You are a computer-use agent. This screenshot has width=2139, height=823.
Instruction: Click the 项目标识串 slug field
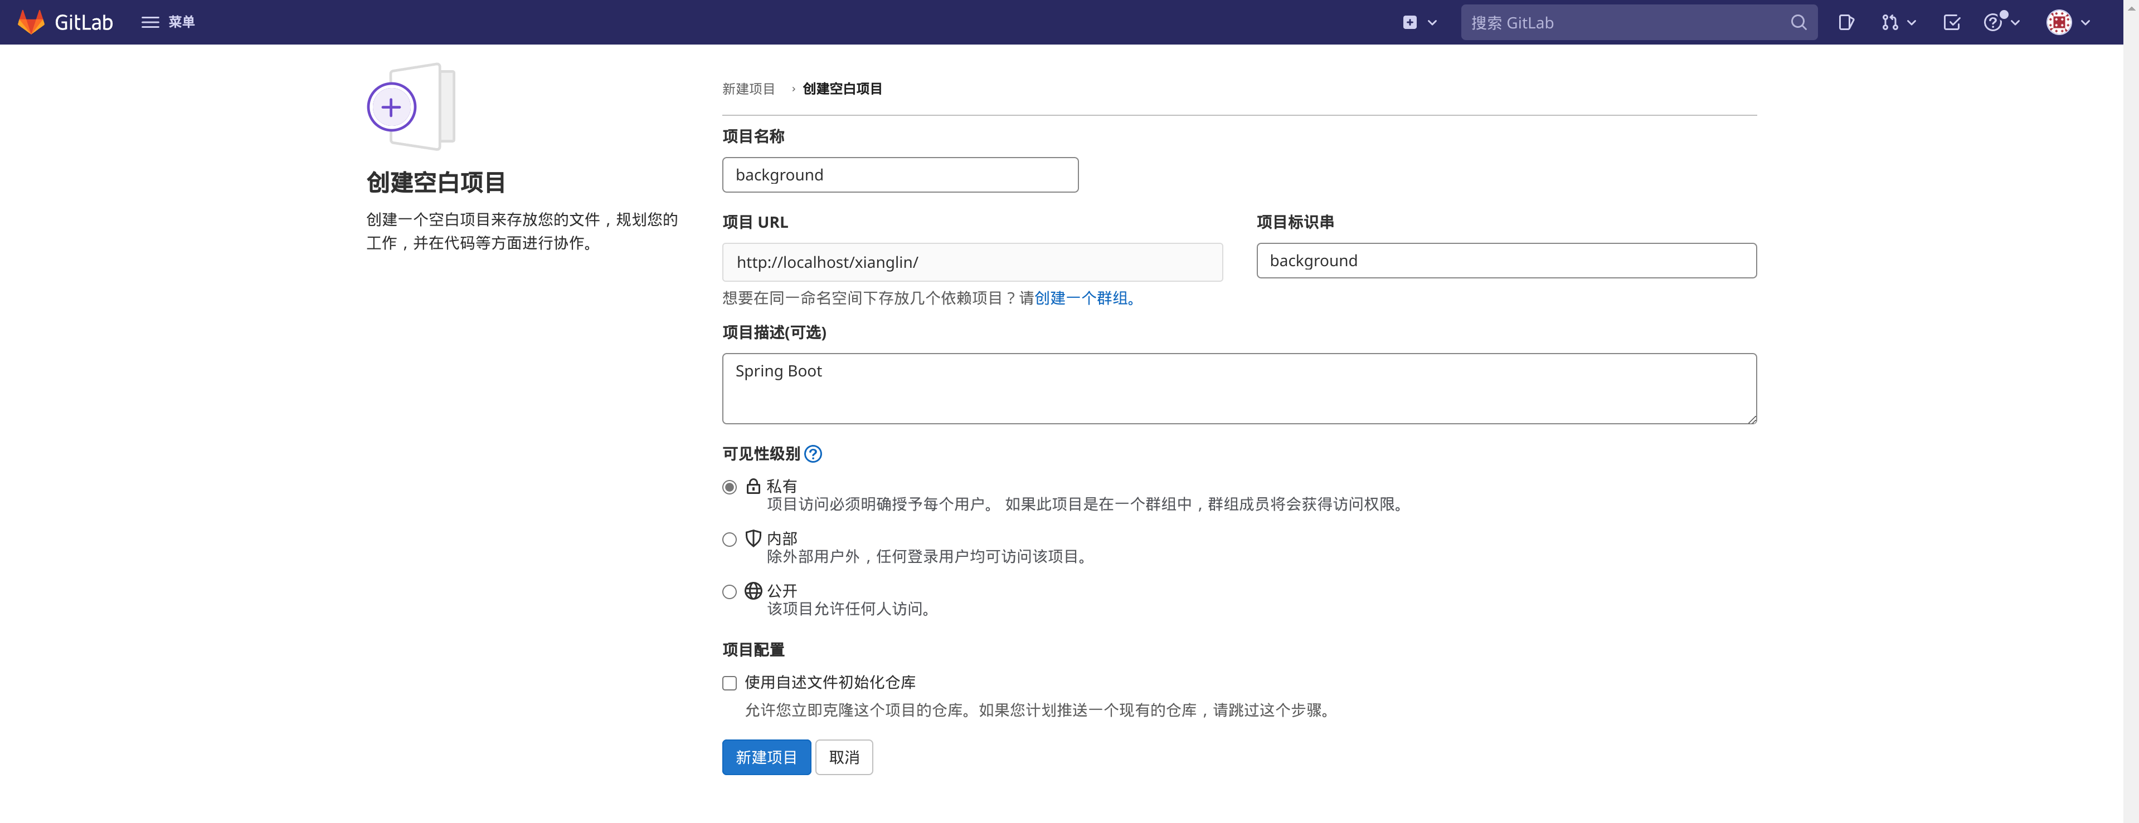(1506, 261)
